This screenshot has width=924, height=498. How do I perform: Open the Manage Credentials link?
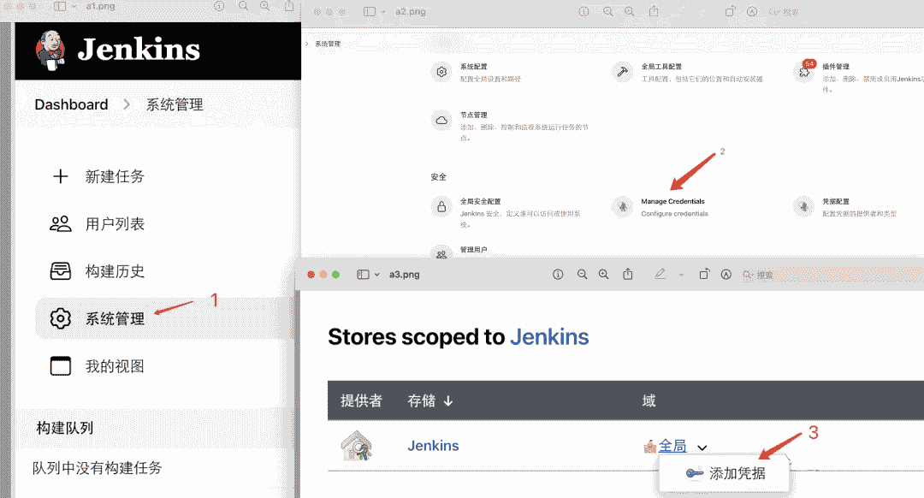click(672, 202)
